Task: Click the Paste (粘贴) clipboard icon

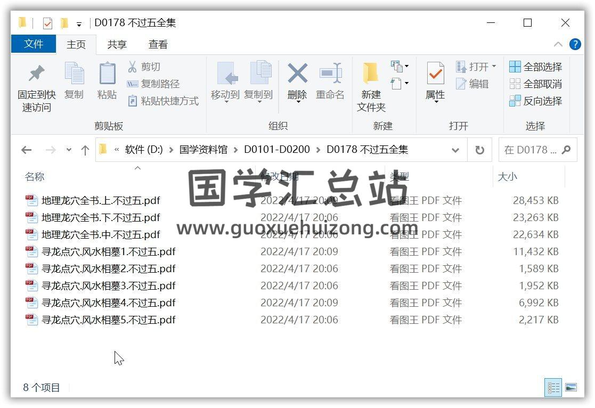Action: (x=108, y=73)
